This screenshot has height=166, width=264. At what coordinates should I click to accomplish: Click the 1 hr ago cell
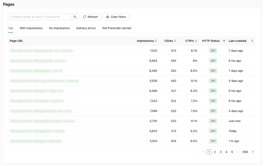(234, 141)
